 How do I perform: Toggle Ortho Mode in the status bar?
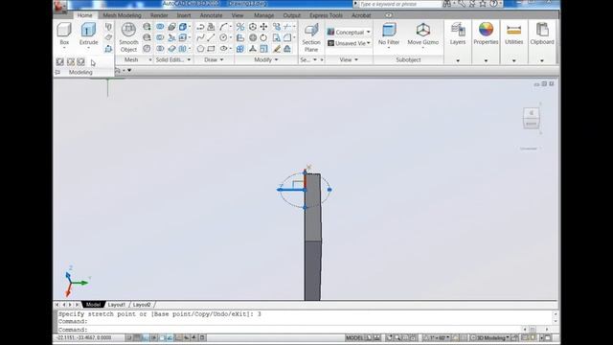tap(145, 337)
